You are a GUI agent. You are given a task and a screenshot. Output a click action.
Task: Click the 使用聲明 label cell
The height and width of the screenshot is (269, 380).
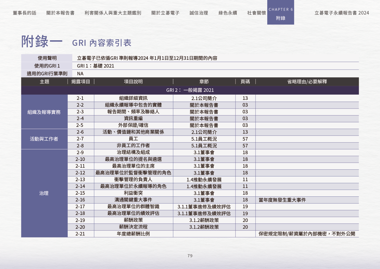47,58
